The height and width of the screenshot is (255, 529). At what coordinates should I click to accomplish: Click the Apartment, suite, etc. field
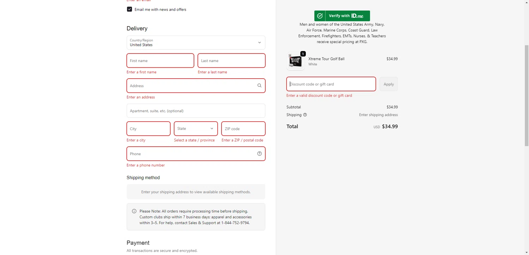point(196,111)
